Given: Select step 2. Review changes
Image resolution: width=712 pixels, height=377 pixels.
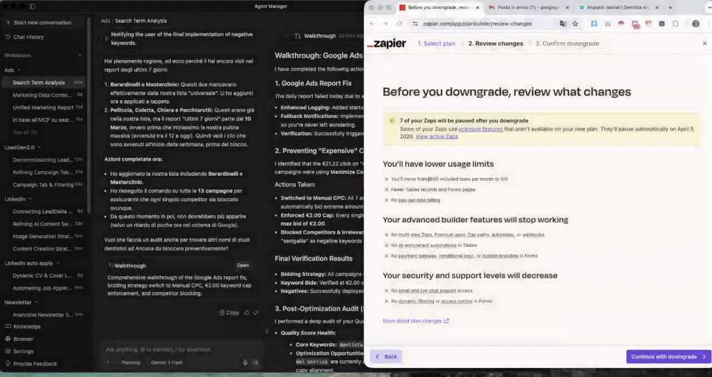Looking at the screenshot, I should click(495, 44).
